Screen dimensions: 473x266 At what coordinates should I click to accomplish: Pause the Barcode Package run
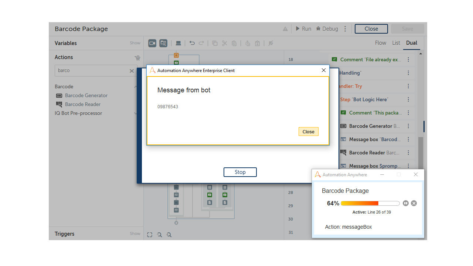(406, 203)
